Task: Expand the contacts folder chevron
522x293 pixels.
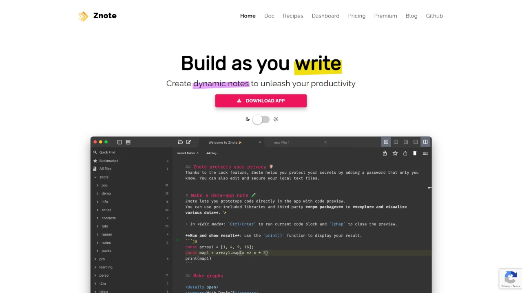Action: tap(97, 218)
